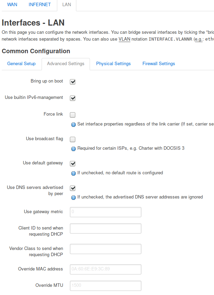Click the Client ID DHCP input field

106,228
